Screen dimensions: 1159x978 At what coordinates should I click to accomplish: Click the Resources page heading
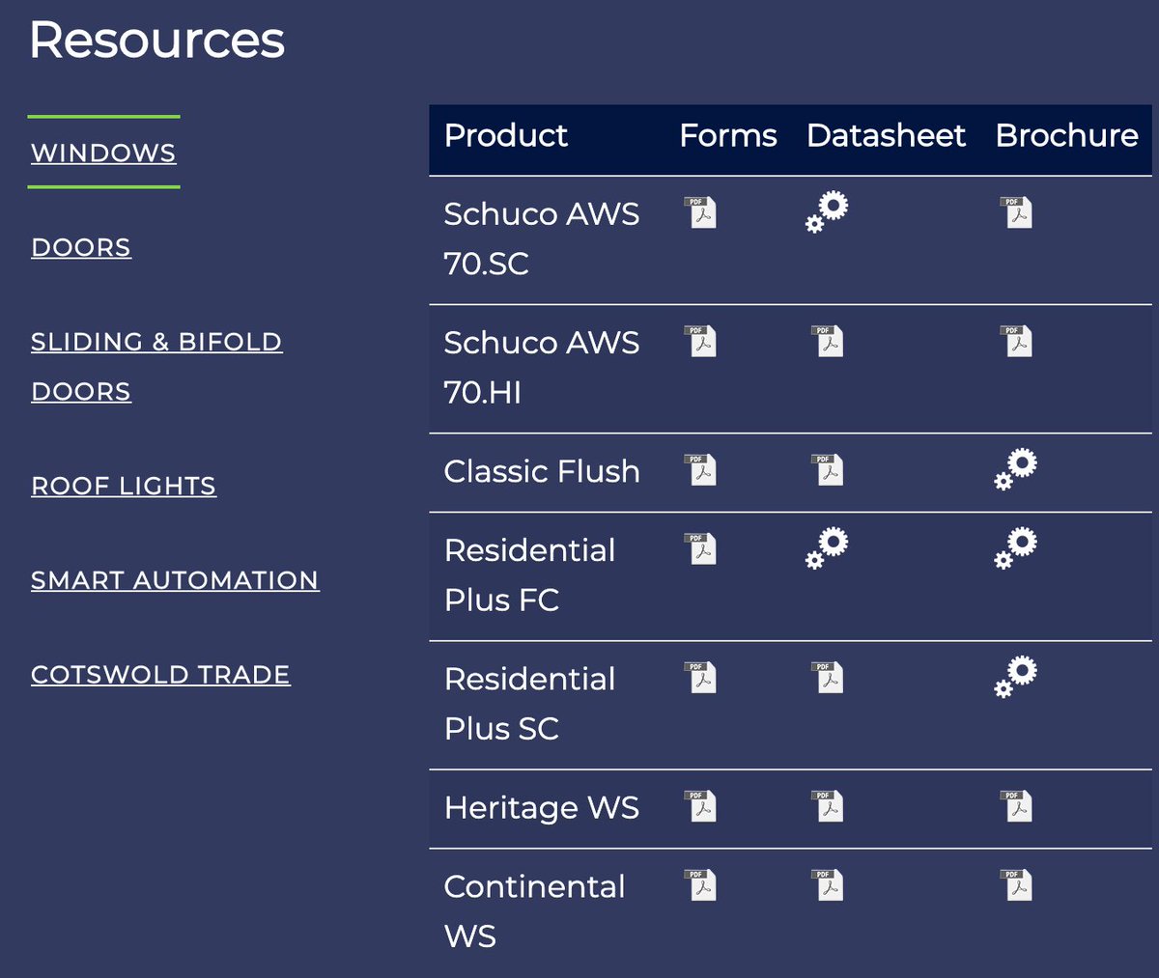pyautogui.click(x=157, y=40)
